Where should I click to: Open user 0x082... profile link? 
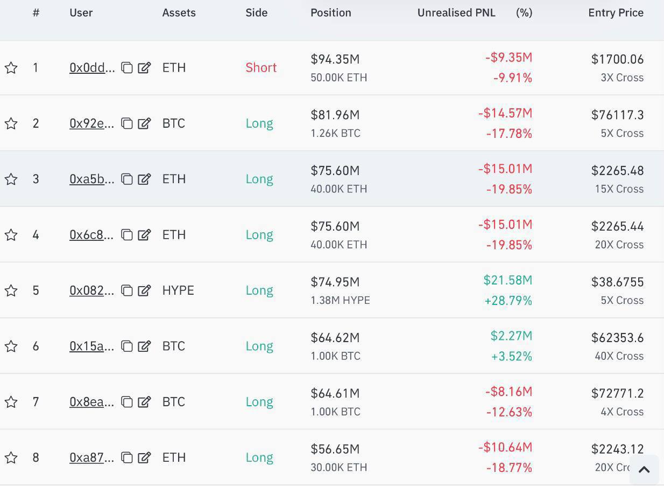pos(92,290)
